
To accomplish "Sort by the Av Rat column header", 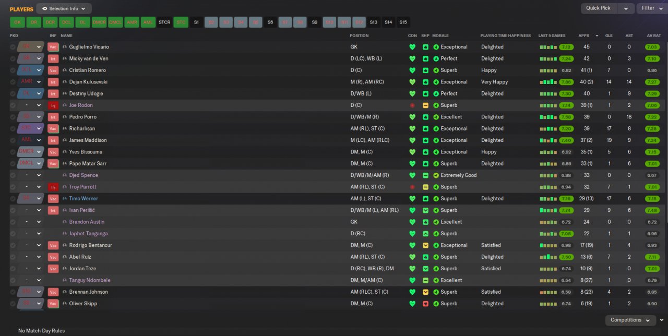I will coord(654,35).
